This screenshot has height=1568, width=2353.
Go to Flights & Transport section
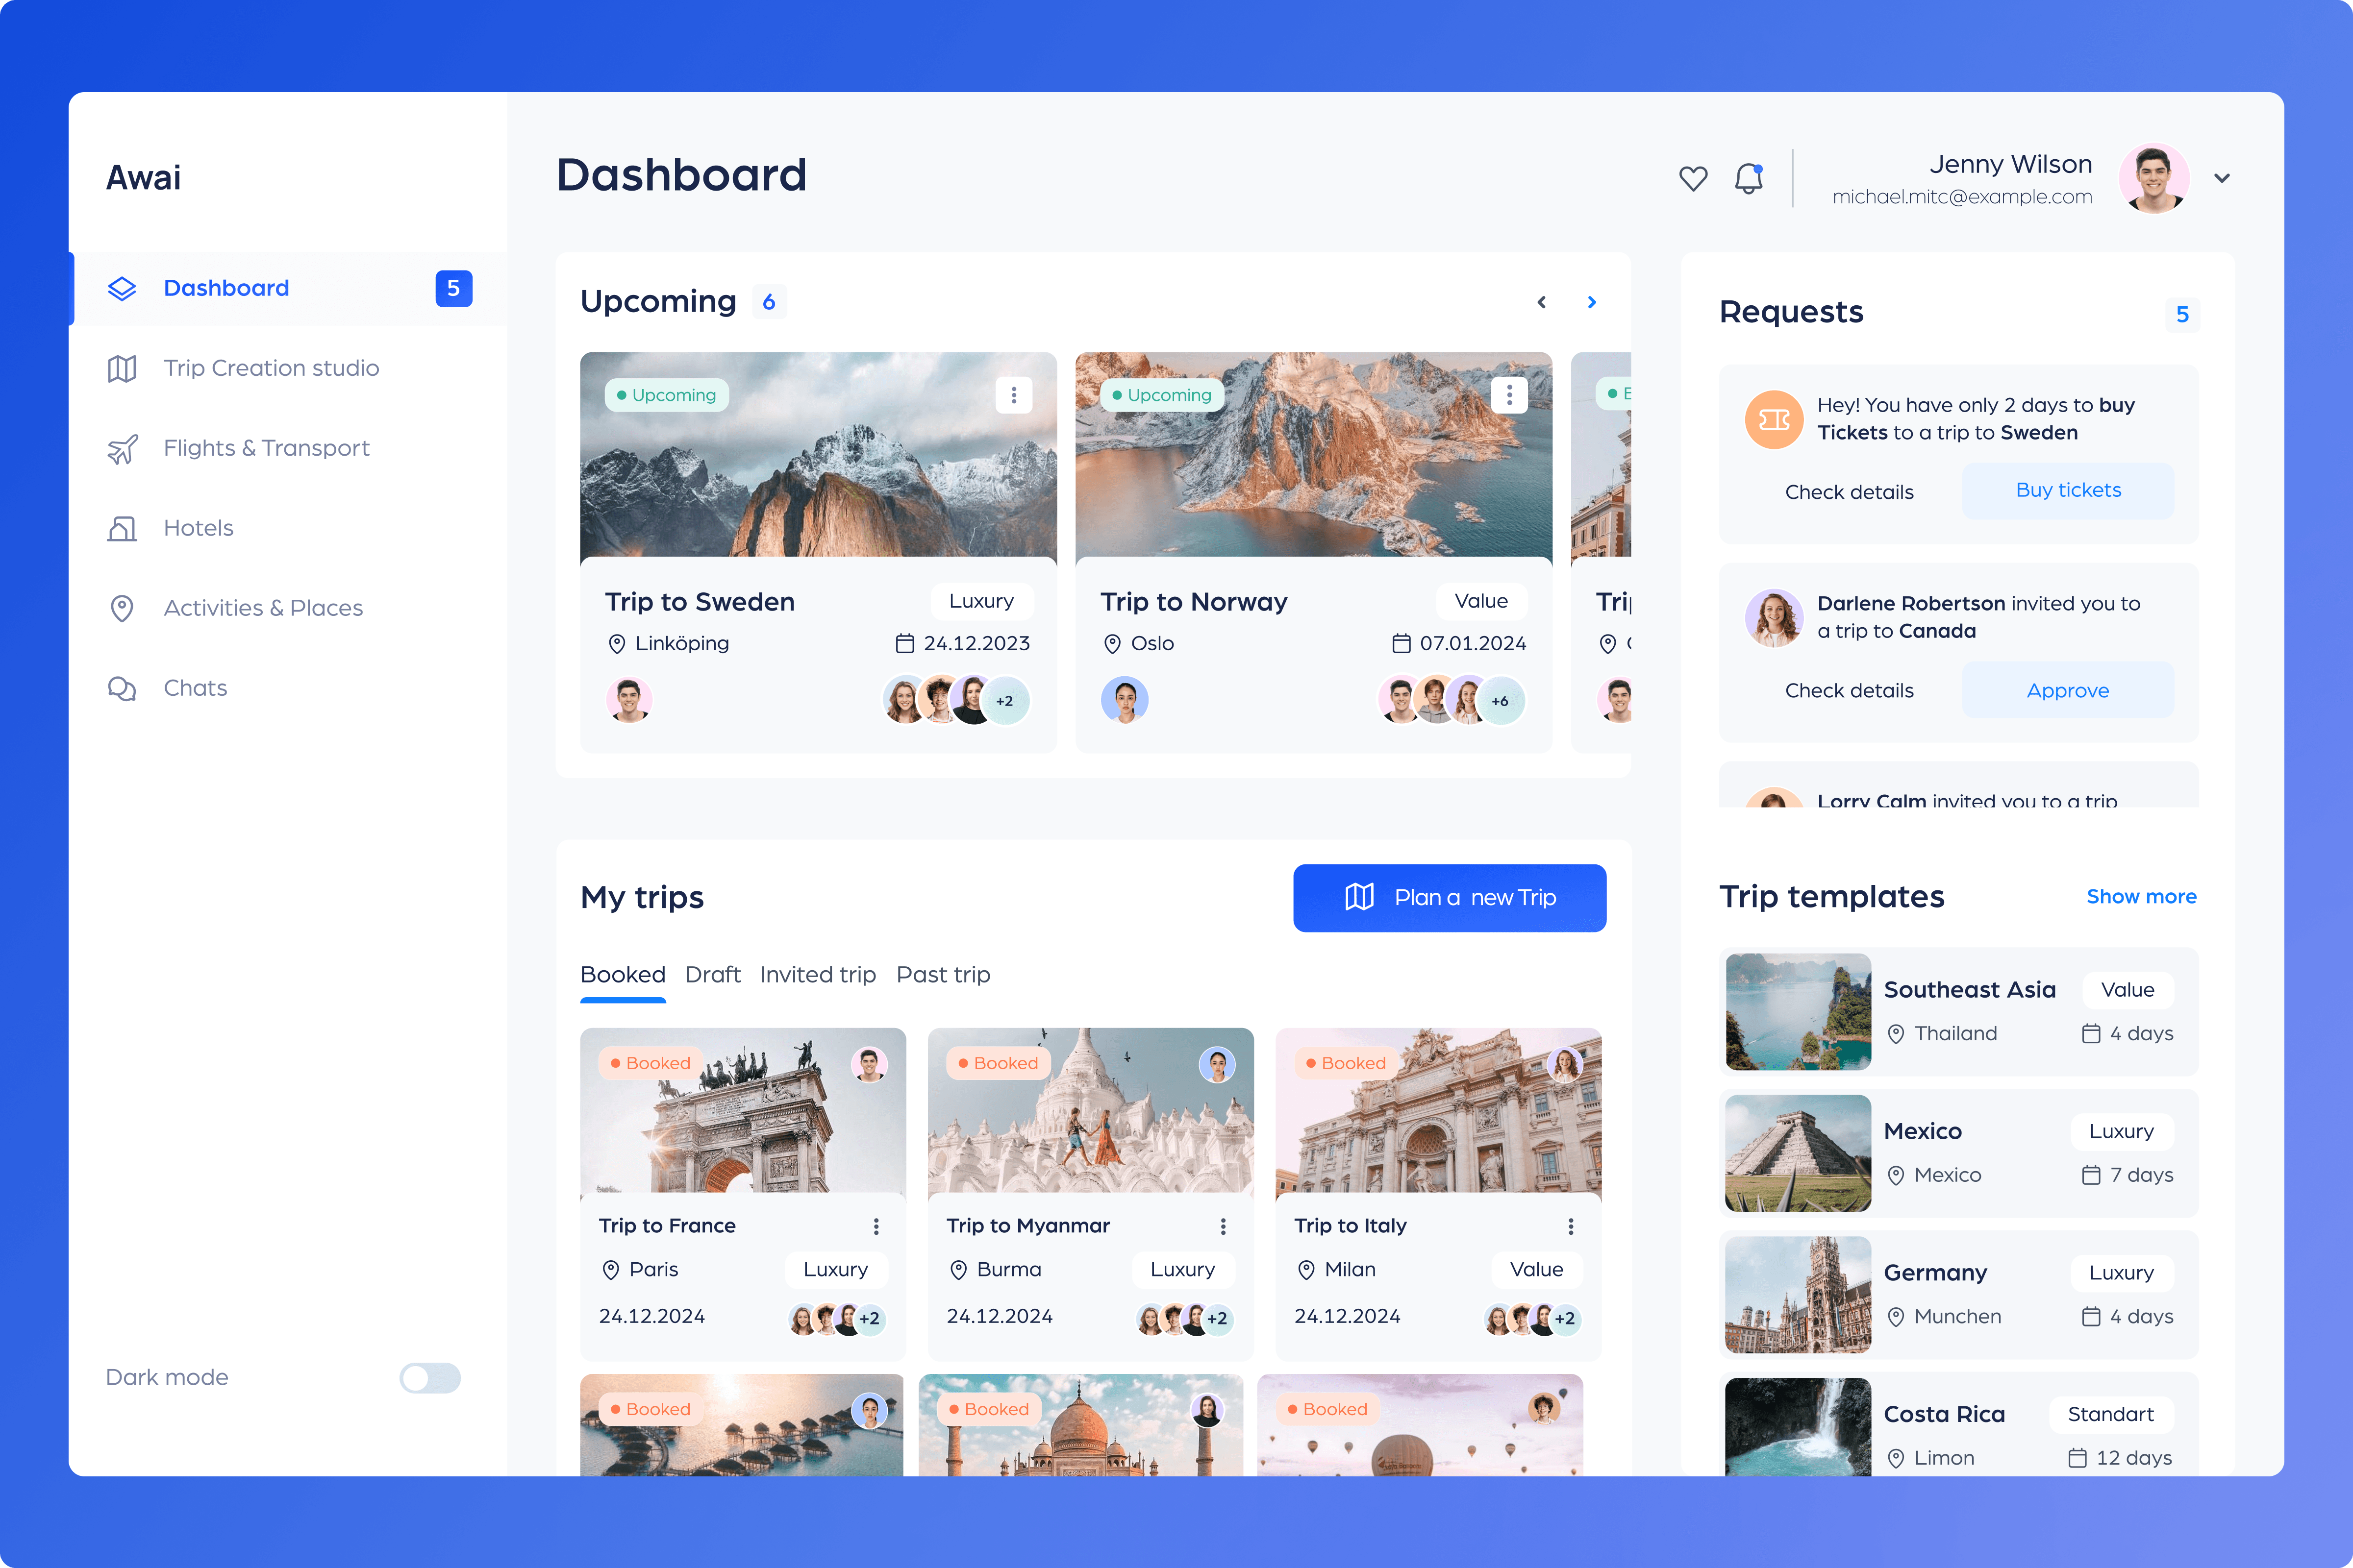tap(265, 448)
